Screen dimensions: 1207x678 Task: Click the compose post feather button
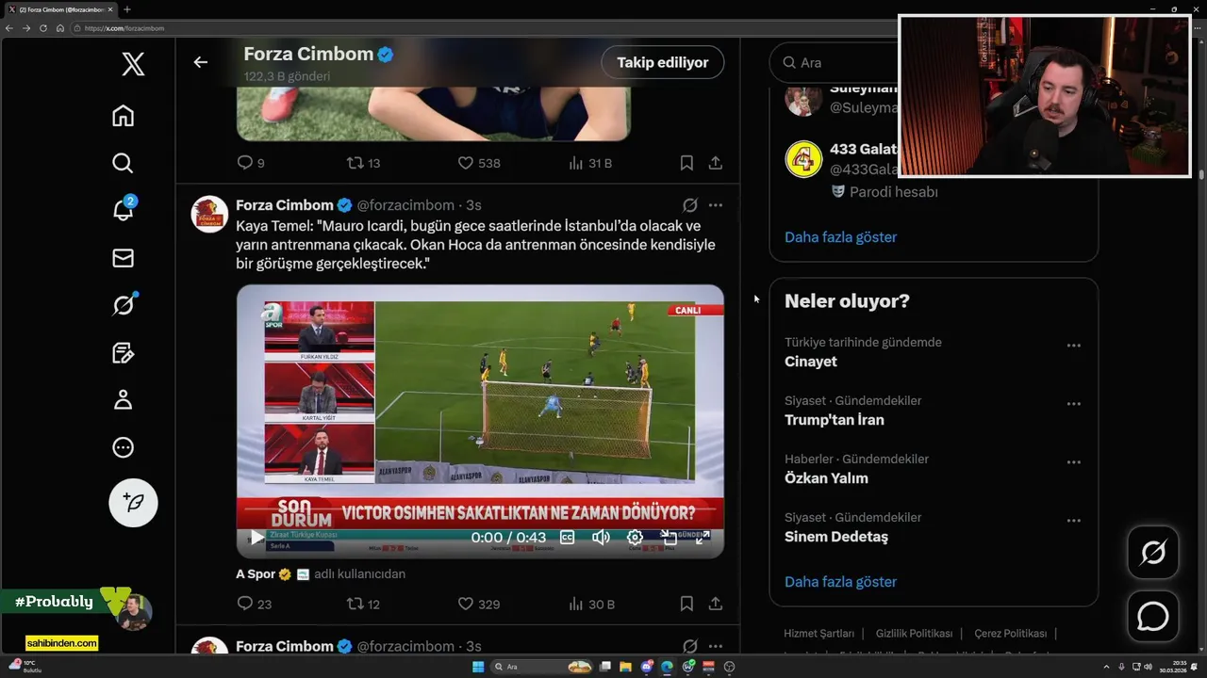(133, 502)
